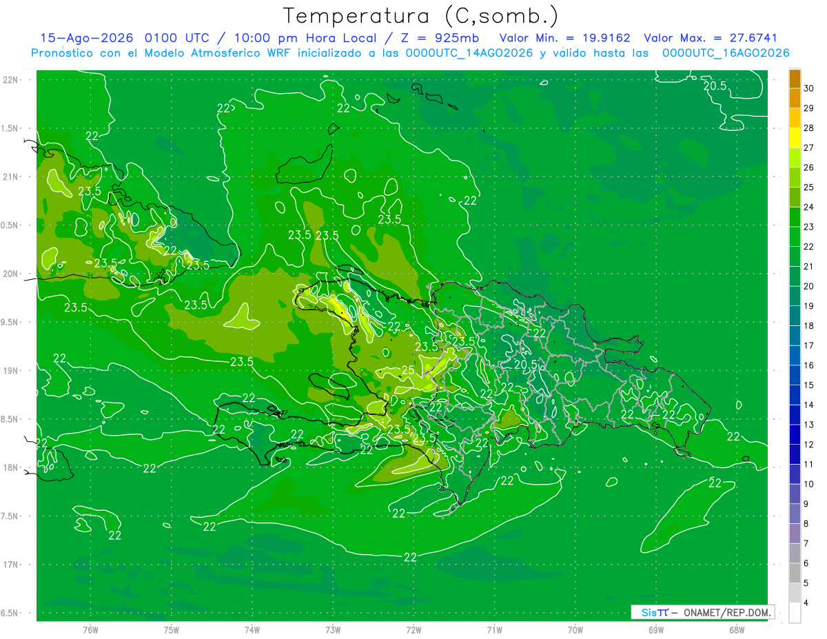Select legend number 18 on color scale
The image size is (827, 639).
808,325
